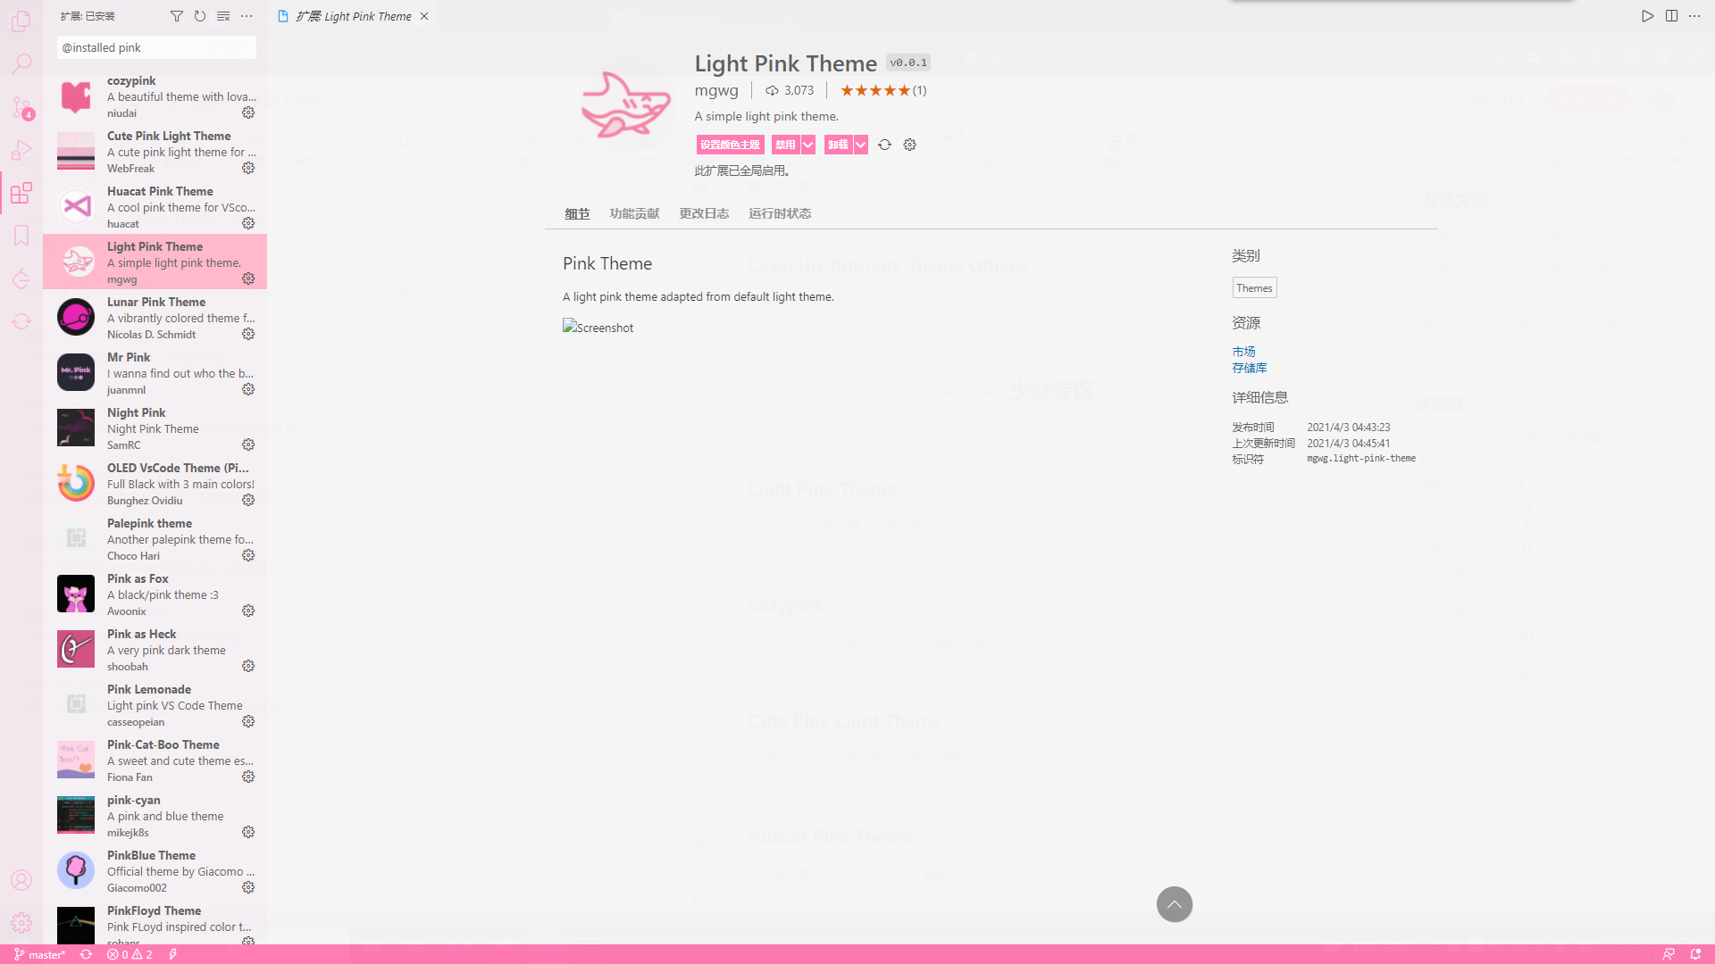
Task: Open Accounts icon in activity bar
Action: [x=21, y=880]
